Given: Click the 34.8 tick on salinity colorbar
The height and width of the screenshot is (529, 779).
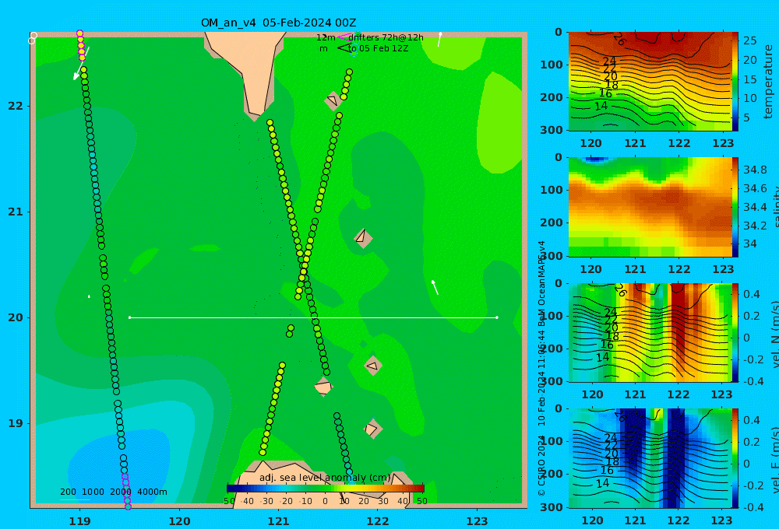Looking at the screenshot, I should click(x=755, y=170).
